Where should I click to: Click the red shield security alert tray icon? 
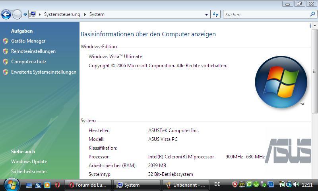tap(235, 184)
